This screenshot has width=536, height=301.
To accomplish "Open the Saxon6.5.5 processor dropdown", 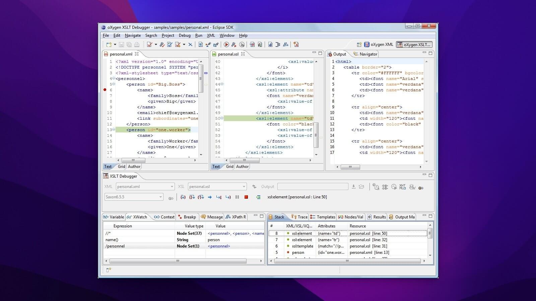I will (160, 197).
